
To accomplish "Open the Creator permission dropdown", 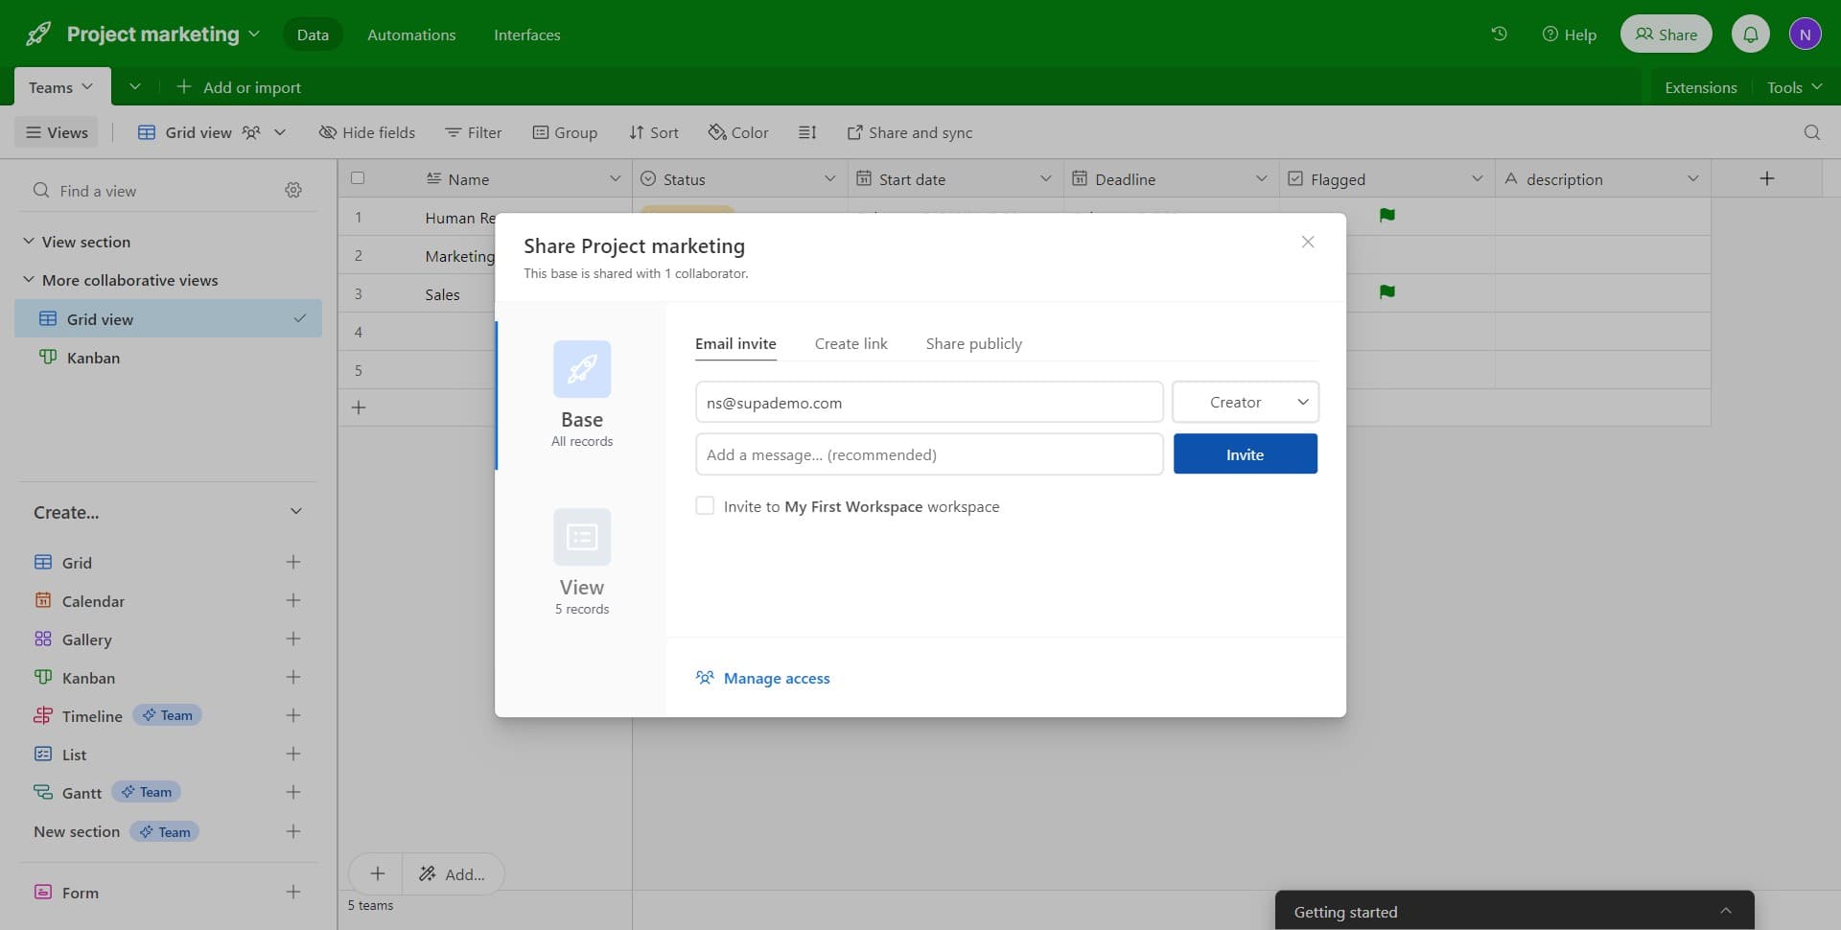I will [1245, 403].
